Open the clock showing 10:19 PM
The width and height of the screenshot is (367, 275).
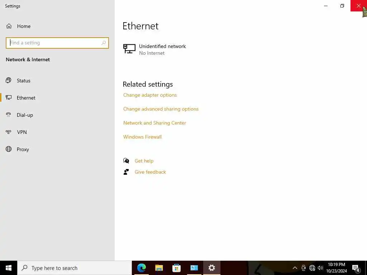[337, 268]
